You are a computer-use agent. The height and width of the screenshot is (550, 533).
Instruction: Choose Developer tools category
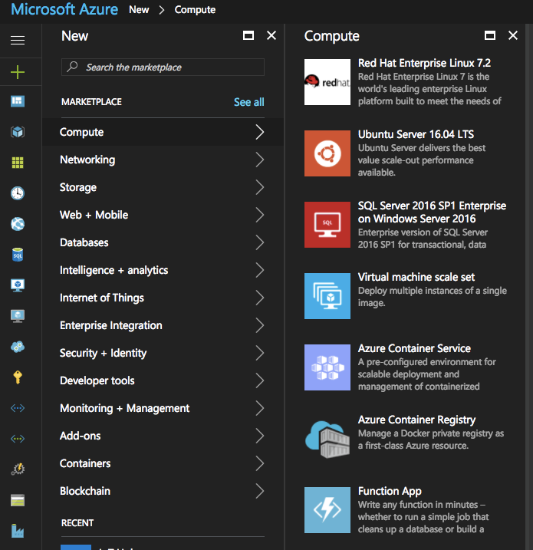pos(97,380)
